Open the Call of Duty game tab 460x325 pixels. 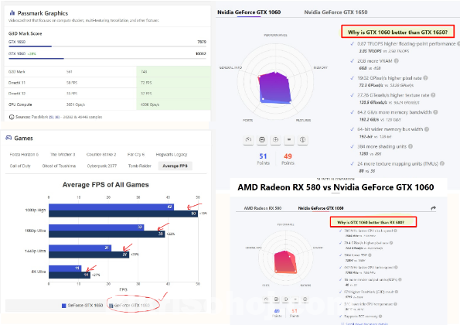(20, 166)
